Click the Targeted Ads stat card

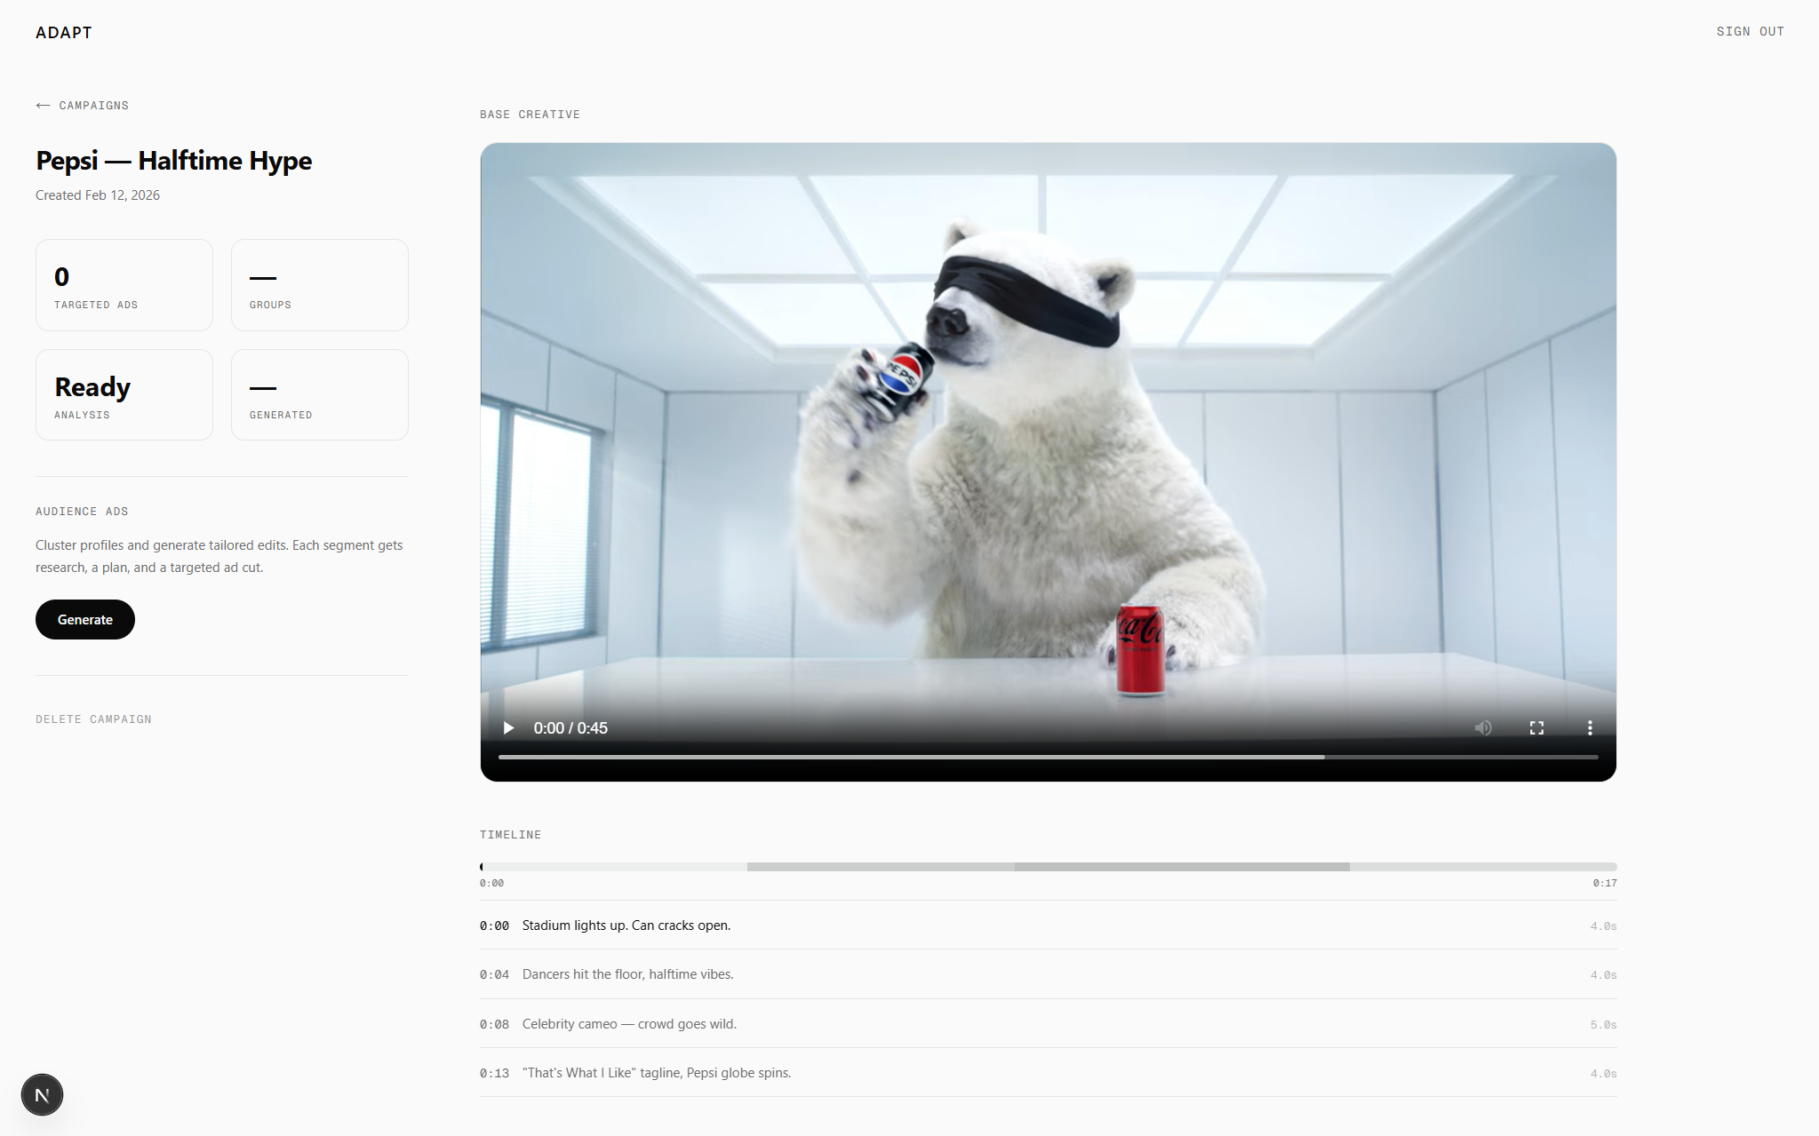click(x=124, y=285)
